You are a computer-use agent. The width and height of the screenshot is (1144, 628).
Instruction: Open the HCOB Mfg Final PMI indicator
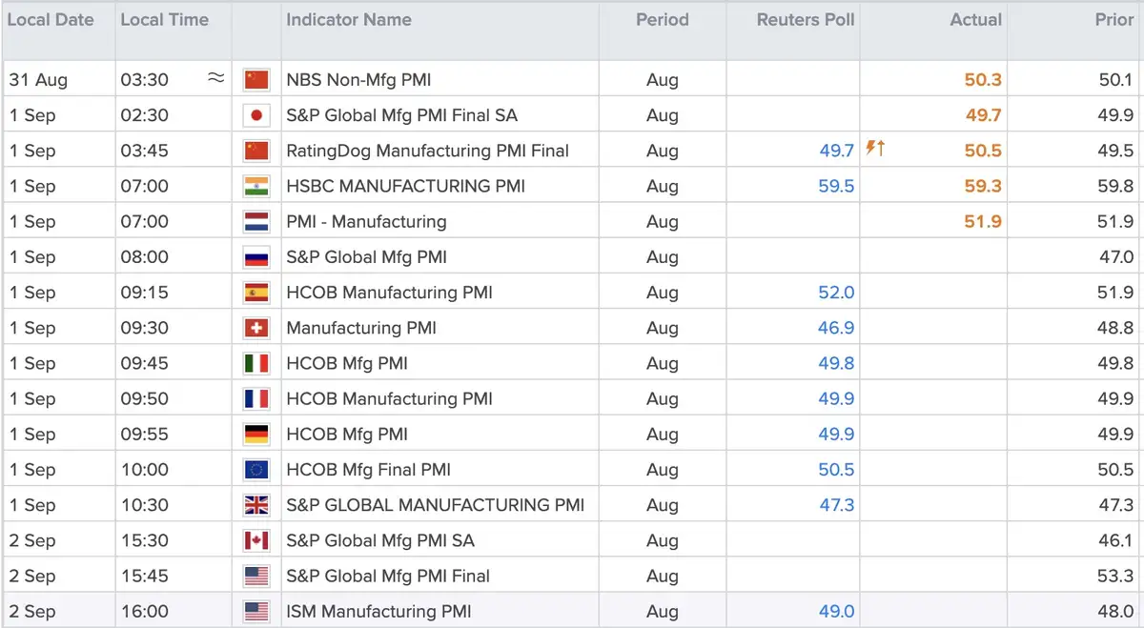[x=369, y=470]
